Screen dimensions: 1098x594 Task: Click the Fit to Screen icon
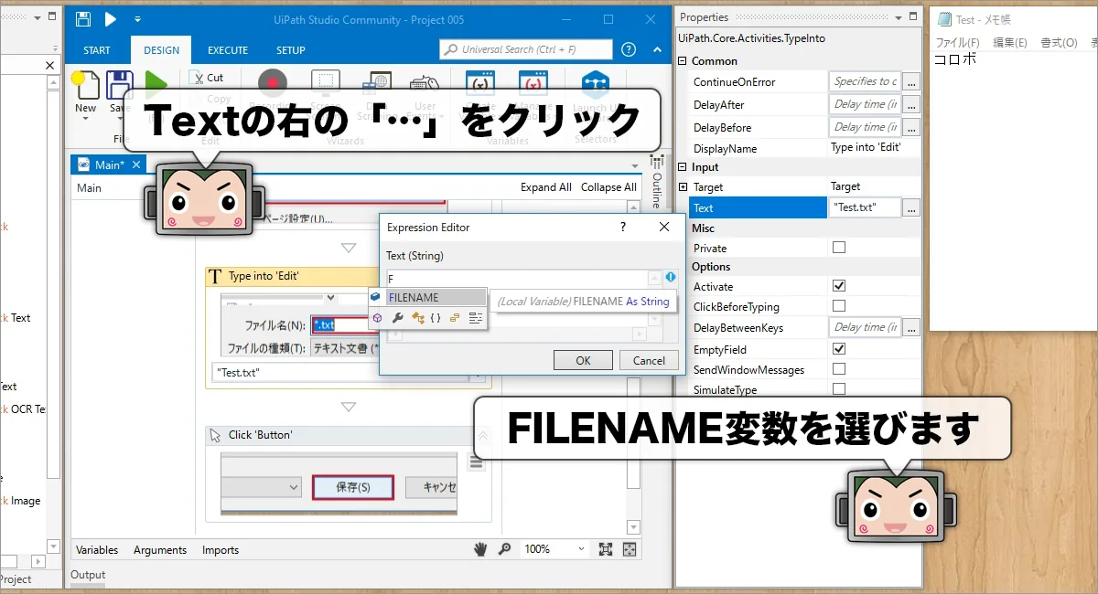[x=606, y=549]
